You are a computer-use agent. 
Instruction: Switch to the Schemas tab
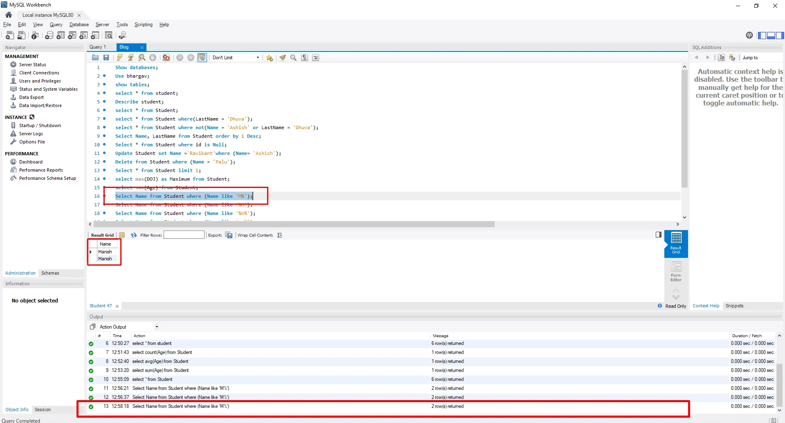pos(50,273)
